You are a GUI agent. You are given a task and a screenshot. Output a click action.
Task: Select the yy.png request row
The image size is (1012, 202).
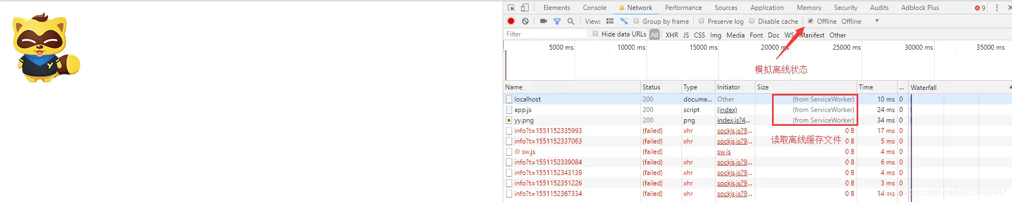(x=758, y=120)
